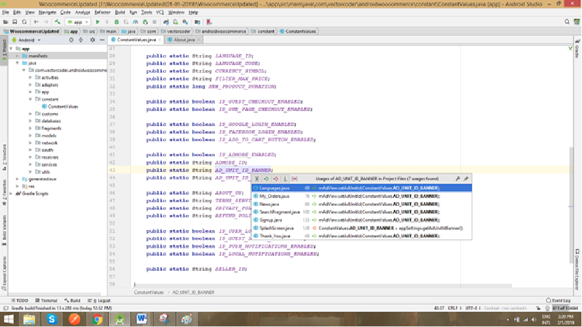Open Microsoft Word from taskbar
Image resolution: width=582 pixels, height=327 pixels.
pyautogui.click(x=142, y=319)
